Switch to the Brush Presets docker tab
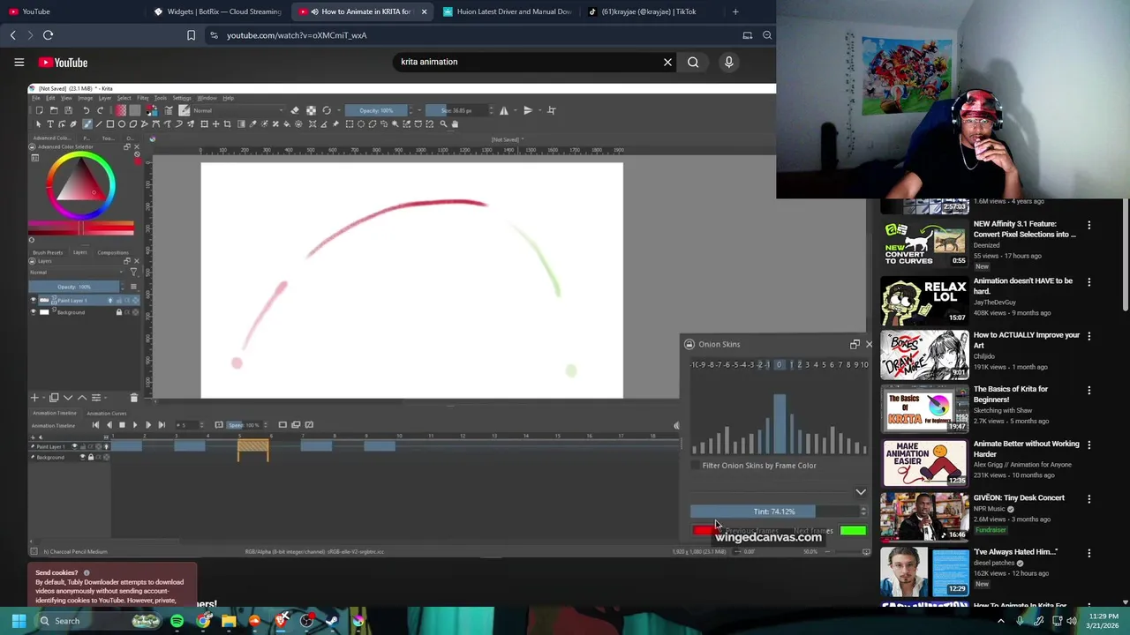This screenshot has width=1130, height=635. (x=48, y=253)
